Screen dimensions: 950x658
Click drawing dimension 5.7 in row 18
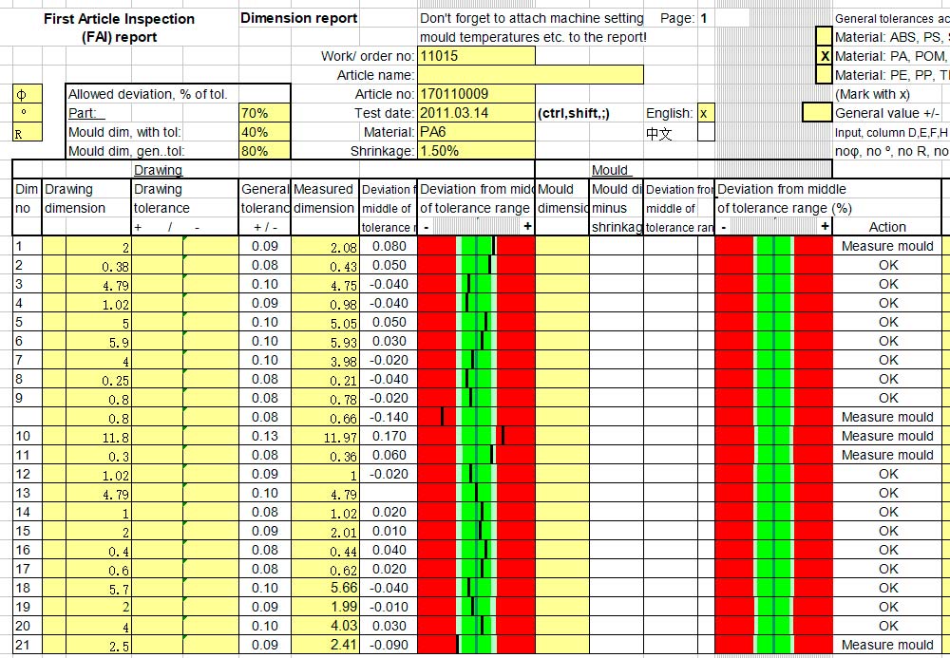[98, 588]
